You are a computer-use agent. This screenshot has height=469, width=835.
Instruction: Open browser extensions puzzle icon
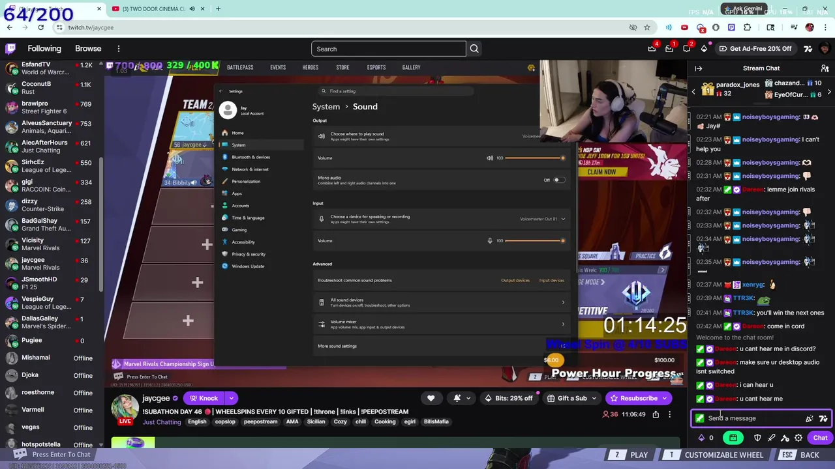[x=748, y=27]
